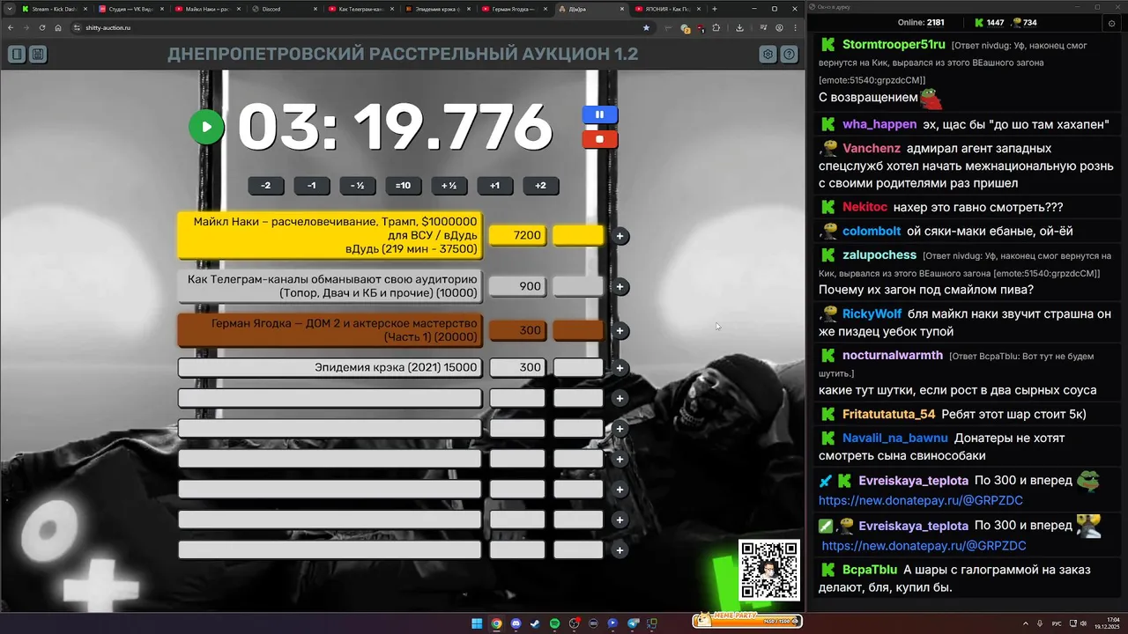Click the QR code thumbnail
Viewport: 1128px width, 634px height.
[768, 570]
